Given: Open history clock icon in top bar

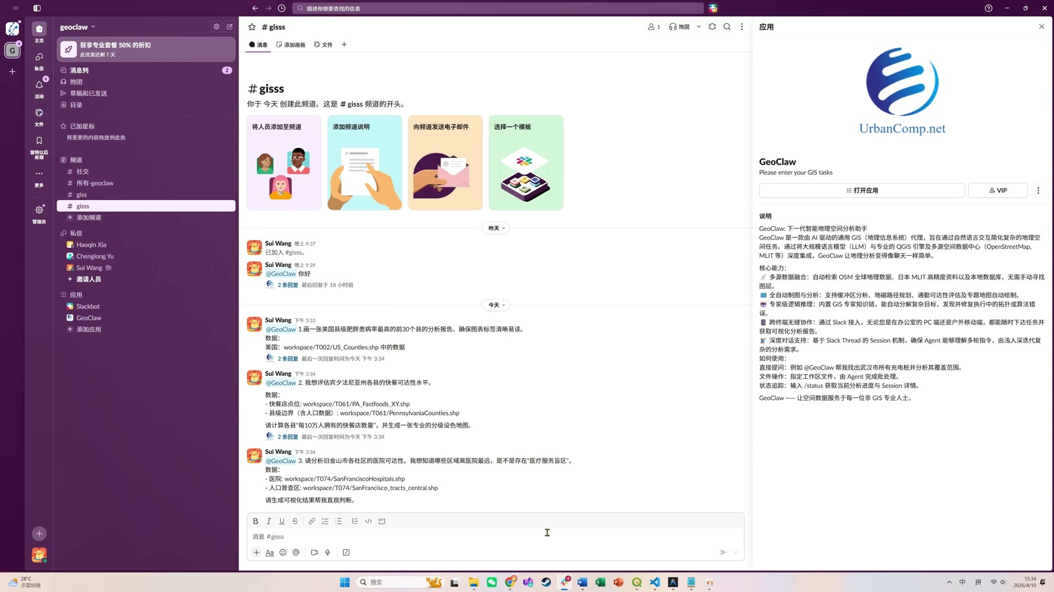Looking at the screenshot, I should (282, 9).
